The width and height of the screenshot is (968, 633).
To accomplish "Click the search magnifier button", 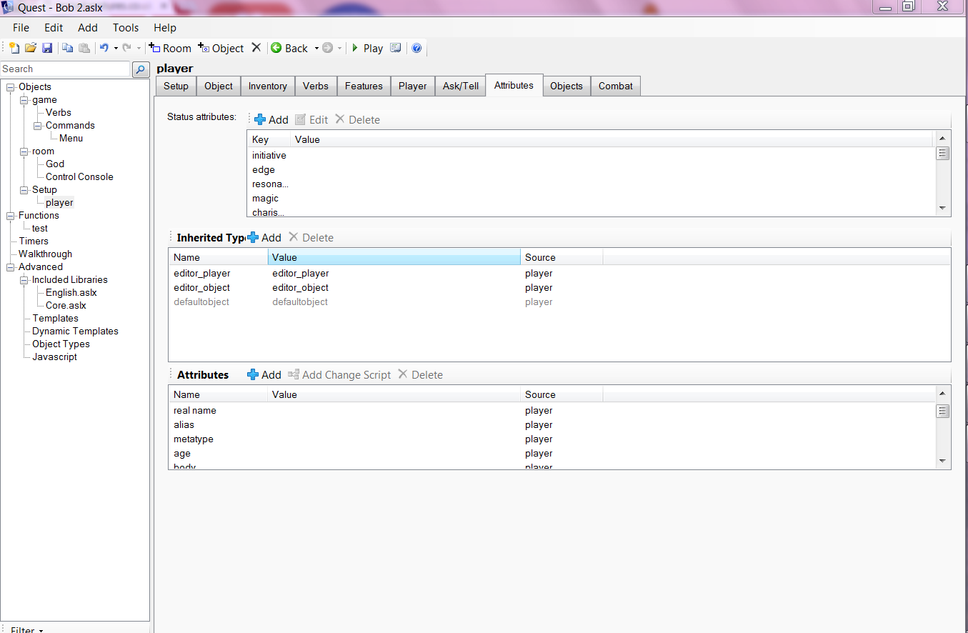I will click(141, 69).
